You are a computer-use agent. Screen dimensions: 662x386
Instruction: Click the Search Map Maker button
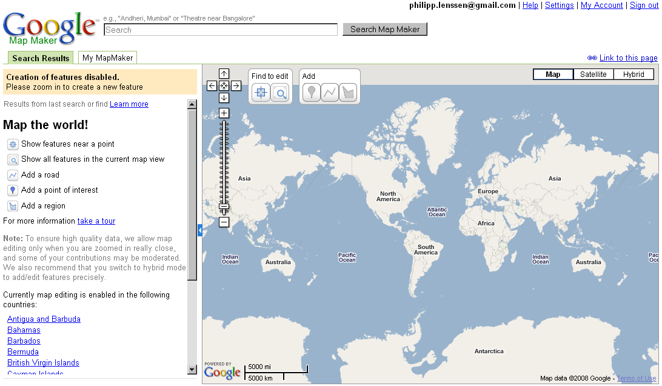tap(385, 29)
